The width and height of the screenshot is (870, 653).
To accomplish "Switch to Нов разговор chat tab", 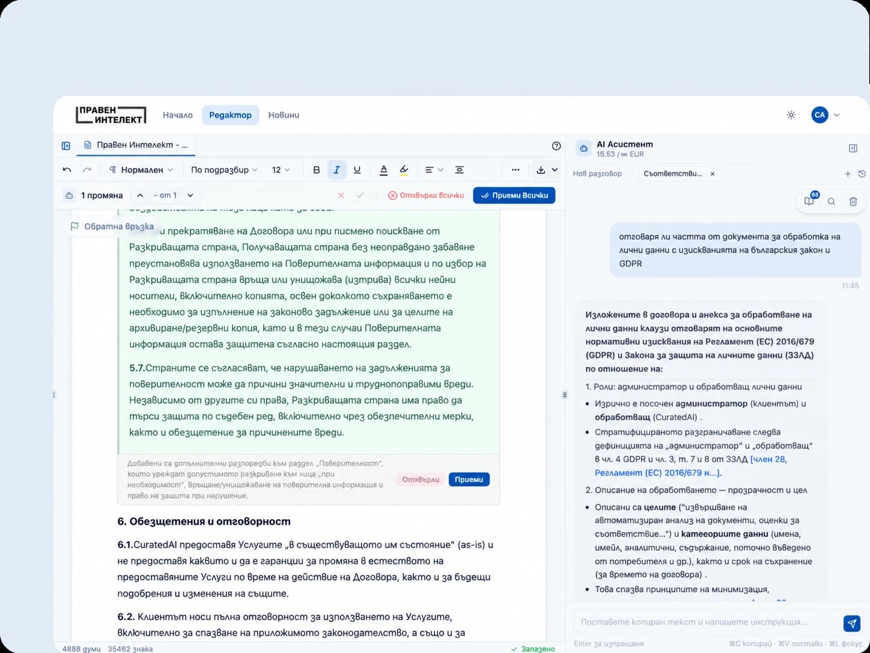I will pos(597,174).
